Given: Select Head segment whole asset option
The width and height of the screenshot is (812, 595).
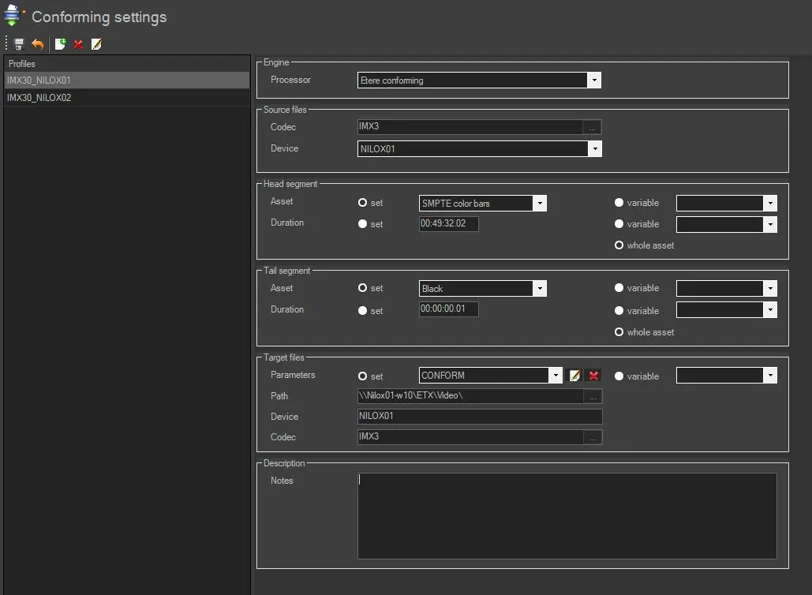Looking at the screenshot, I should pos(619,245).
